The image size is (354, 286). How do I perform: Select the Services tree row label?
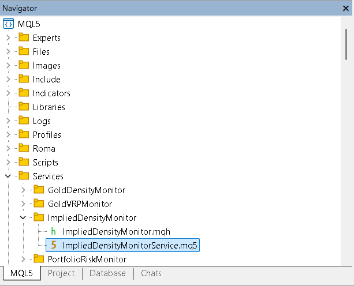(48, 176)
